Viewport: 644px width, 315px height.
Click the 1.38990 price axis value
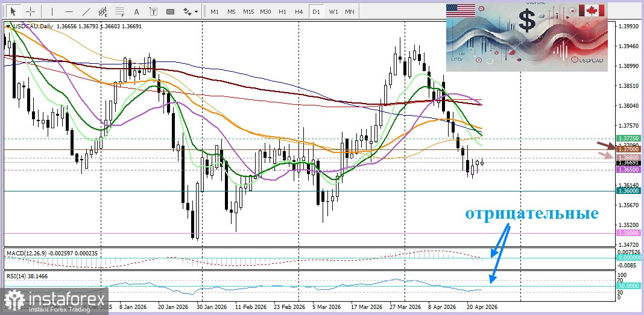click(628, 66)
